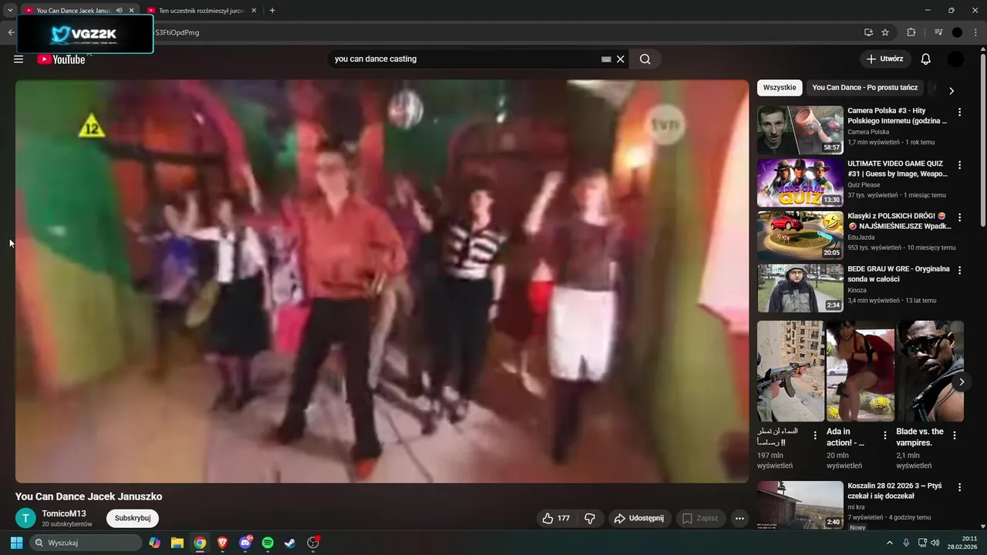Viewport: 987px width, 555px height.
Task: Open options for Klasyki z POLSKICH DRÓG
Action: 960,218
